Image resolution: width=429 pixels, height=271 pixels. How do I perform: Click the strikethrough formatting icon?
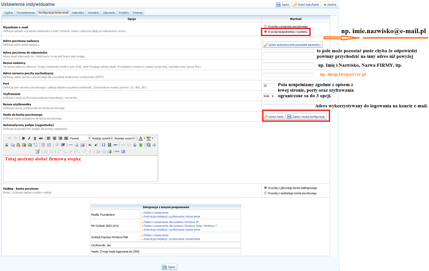pos(41,138)
